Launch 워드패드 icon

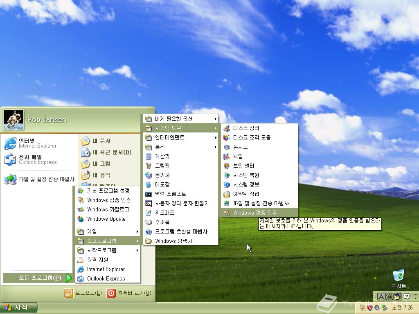click(x=149, y=213)
